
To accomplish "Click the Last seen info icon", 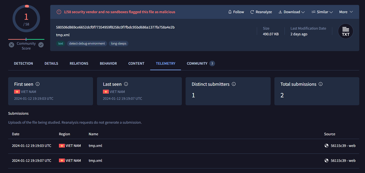I will [x=126, y=84].
